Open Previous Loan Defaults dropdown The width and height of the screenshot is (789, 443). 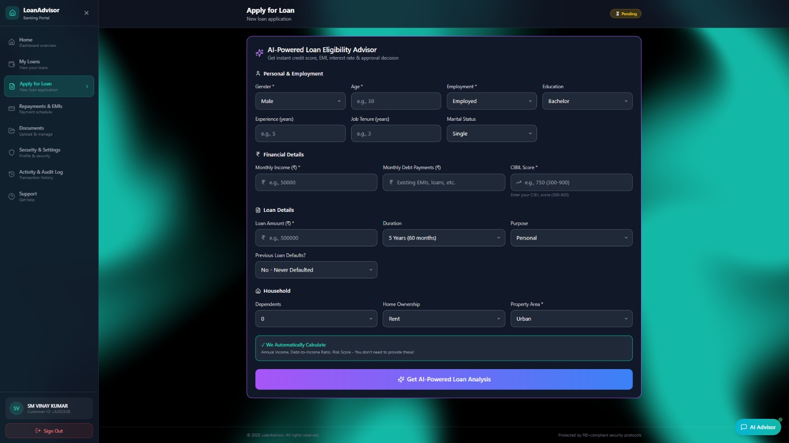click(x=316, y=270)
